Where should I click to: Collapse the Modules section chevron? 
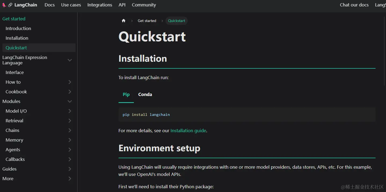tap(70, 101)
